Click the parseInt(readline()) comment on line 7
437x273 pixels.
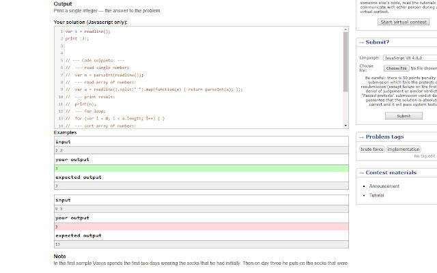point(104,75)
